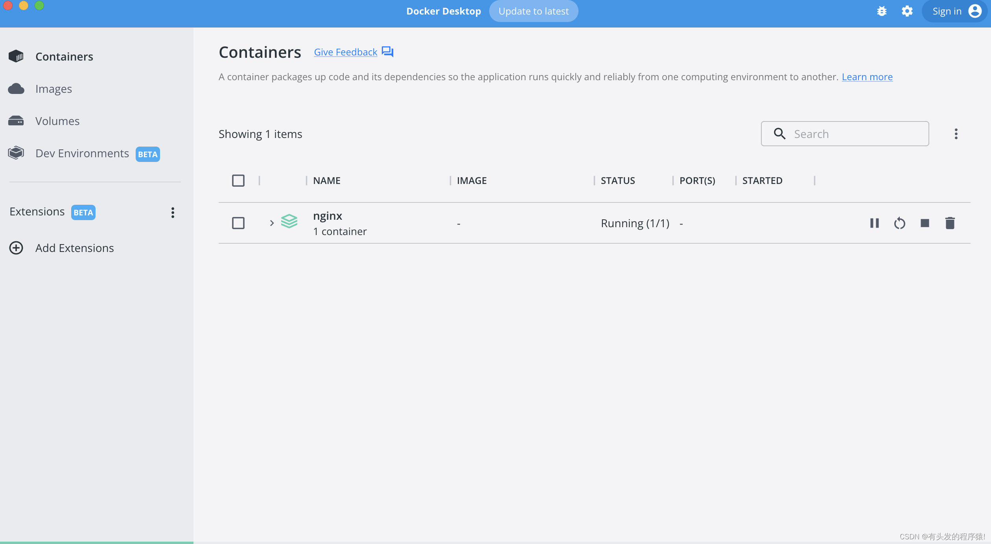Click the 1 container subtitle
The image size is (991, 544).
(x=340, y=232)
